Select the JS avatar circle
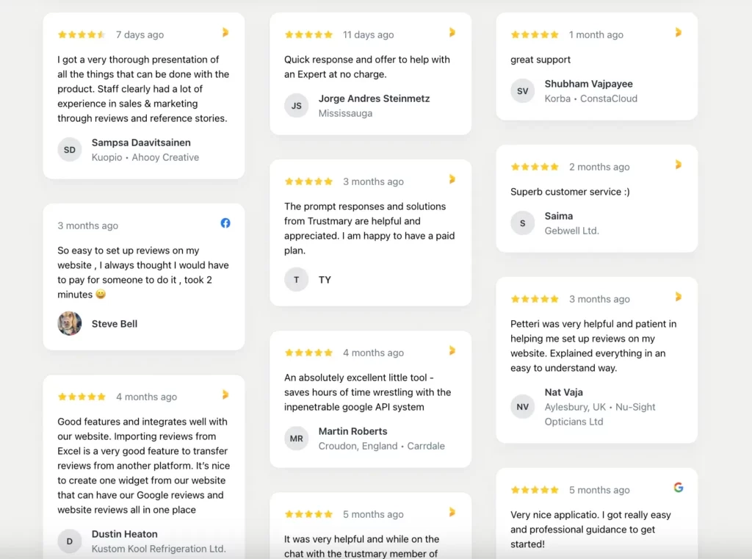The image size is (752, 559). pyautogui.click(x=297, y=106)
